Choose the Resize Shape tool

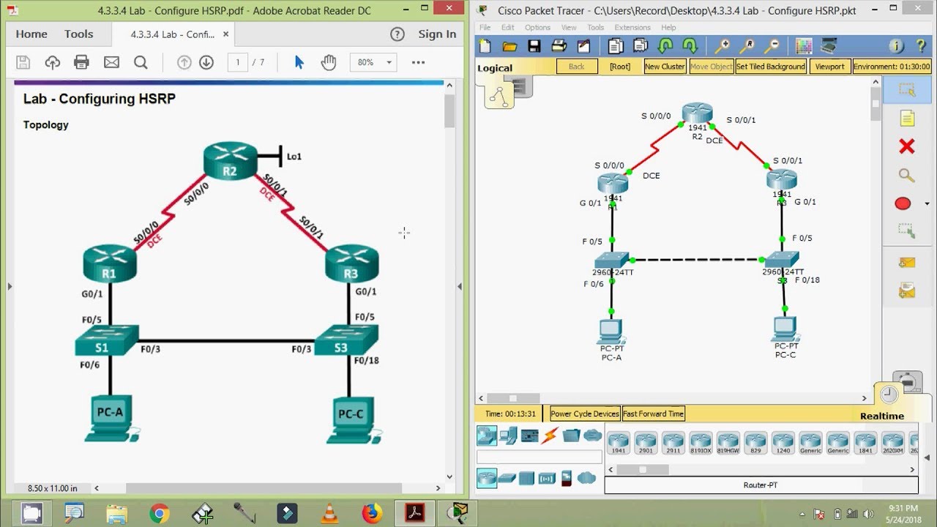(907, 231)
